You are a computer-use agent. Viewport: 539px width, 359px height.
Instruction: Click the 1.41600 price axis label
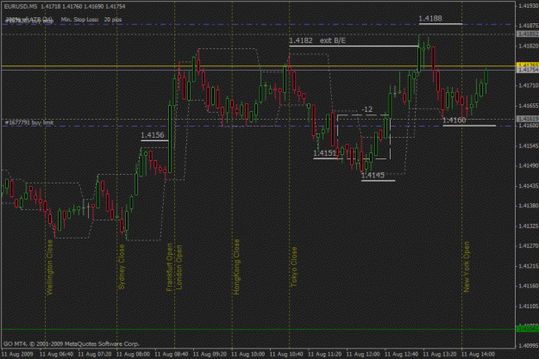click(529, 126)
